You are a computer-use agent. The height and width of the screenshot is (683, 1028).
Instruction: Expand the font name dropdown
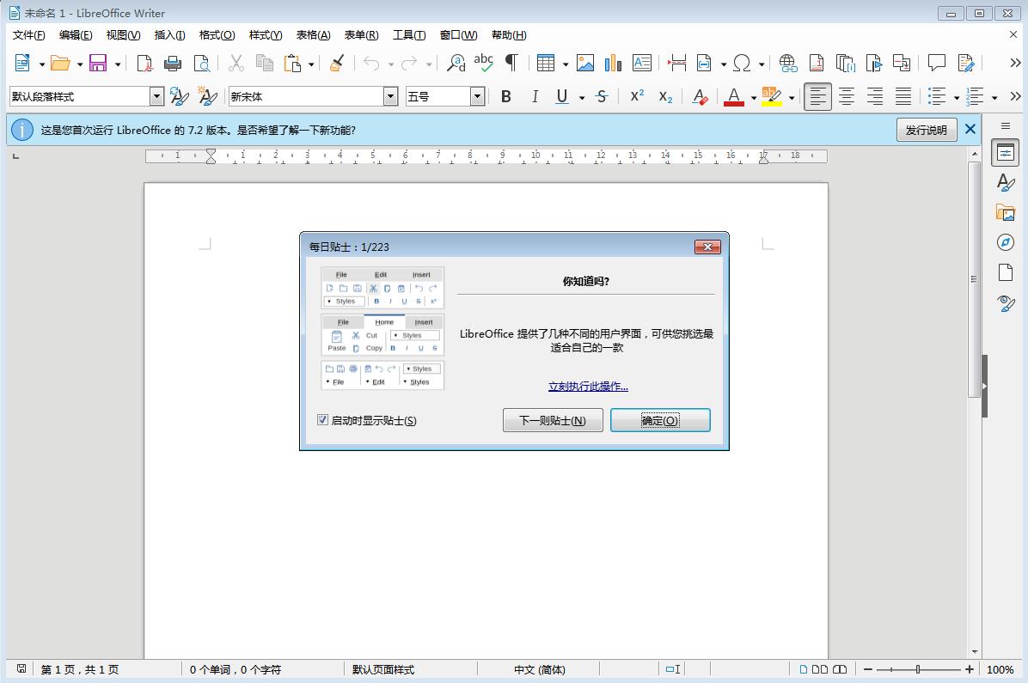click(x=391, y=97)
